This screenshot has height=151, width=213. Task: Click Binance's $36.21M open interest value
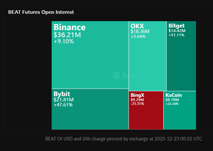(67, 35)
